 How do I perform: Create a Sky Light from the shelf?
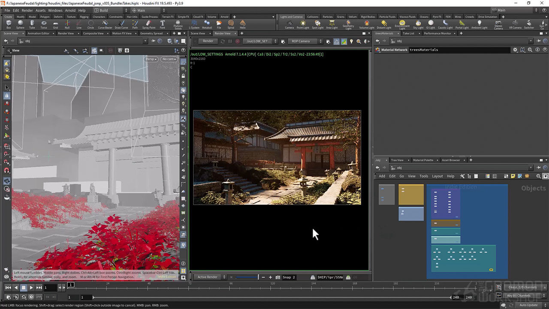pyautogui.click(x=418, y=24)
